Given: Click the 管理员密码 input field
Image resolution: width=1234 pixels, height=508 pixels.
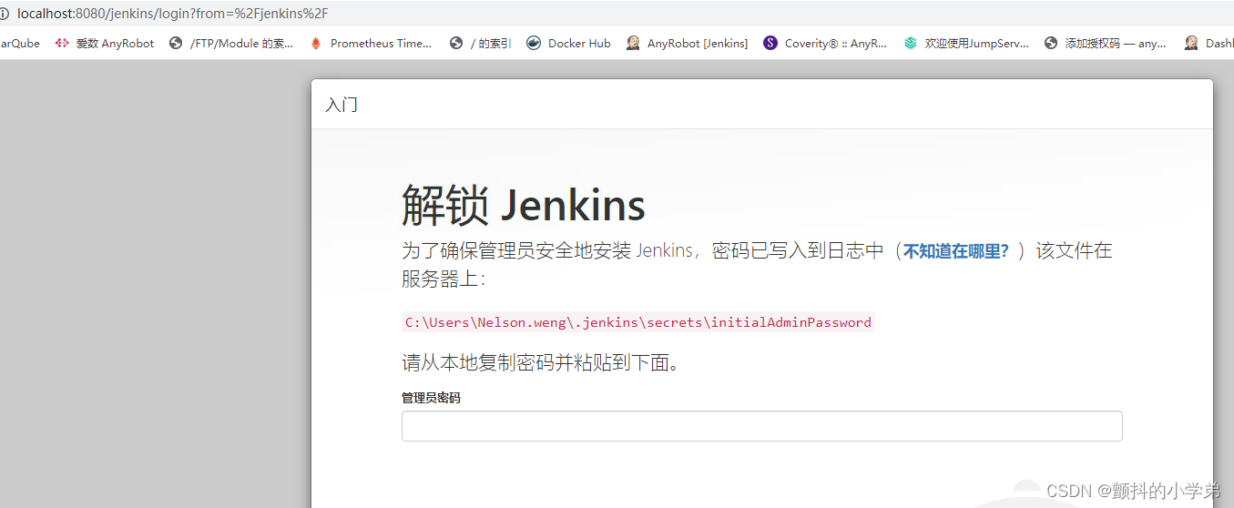Looking at the screenshot, I should (x=761, y=426).
